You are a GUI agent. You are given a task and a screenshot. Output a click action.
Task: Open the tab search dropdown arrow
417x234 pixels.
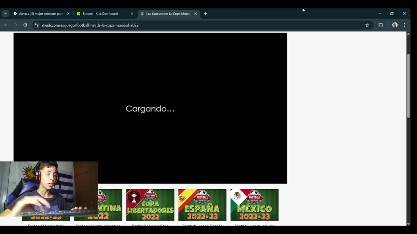6,14
